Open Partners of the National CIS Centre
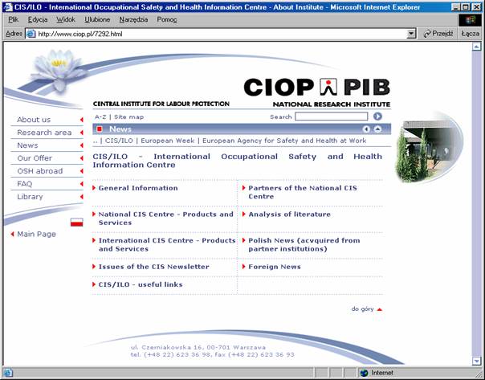Image resolution: width=485 pixels, height=380 pixels. (x=303, y=192)
